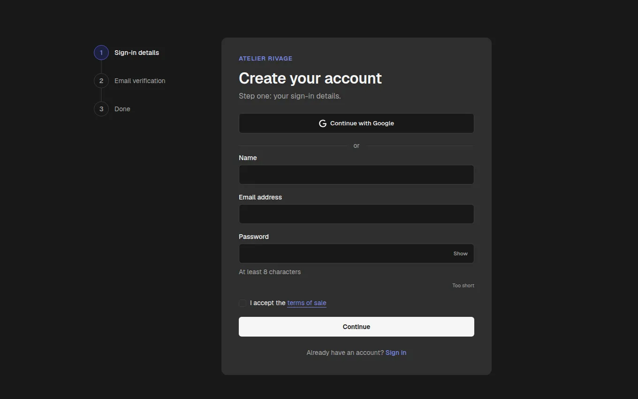
Task: Click the 'I accept the' checkbox label
Action: click(x=268, y=303)
